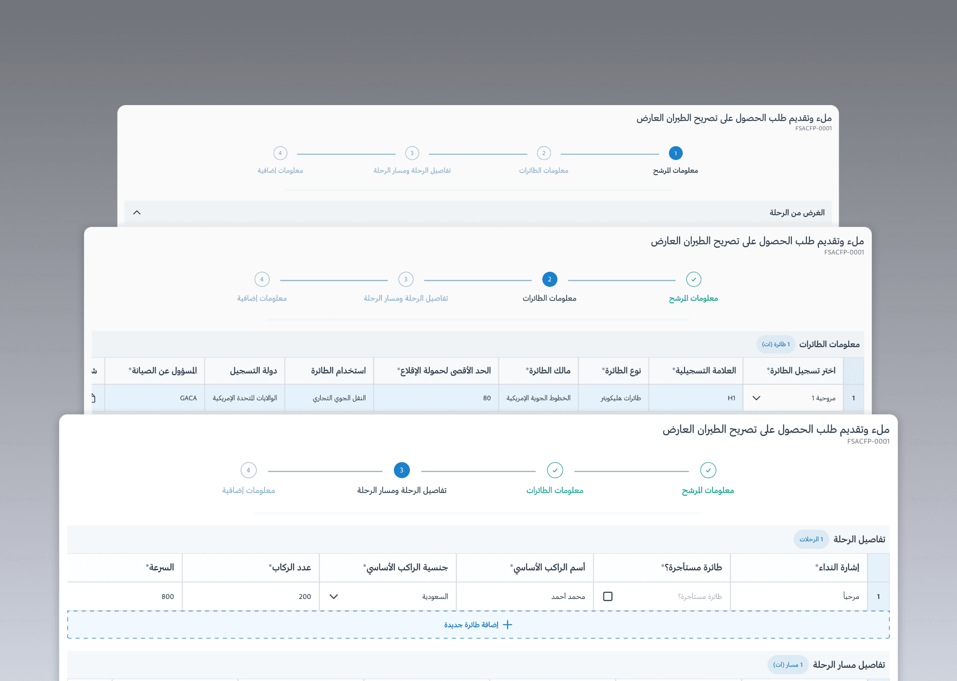Click inactive step 3 circle on aircraft info card

click(405, 279)
